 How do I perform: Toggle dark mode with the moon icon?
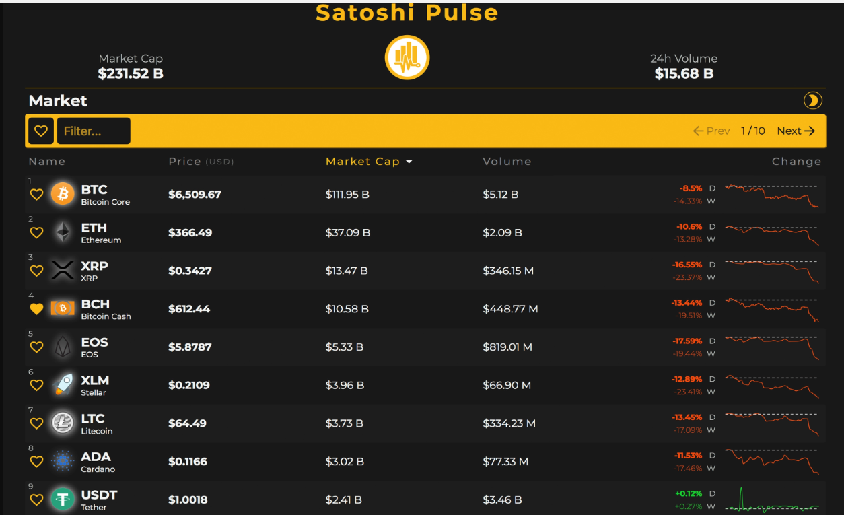pyautogui.click(x=812, y=100)
